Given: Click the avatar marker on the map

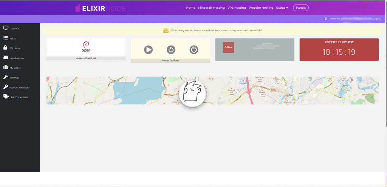Looking at the screenshot, I should point(192,93).
